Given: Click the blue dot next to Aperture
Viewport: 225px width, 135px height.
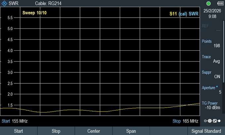Looking at the screenshot, I should coord(217,86).
